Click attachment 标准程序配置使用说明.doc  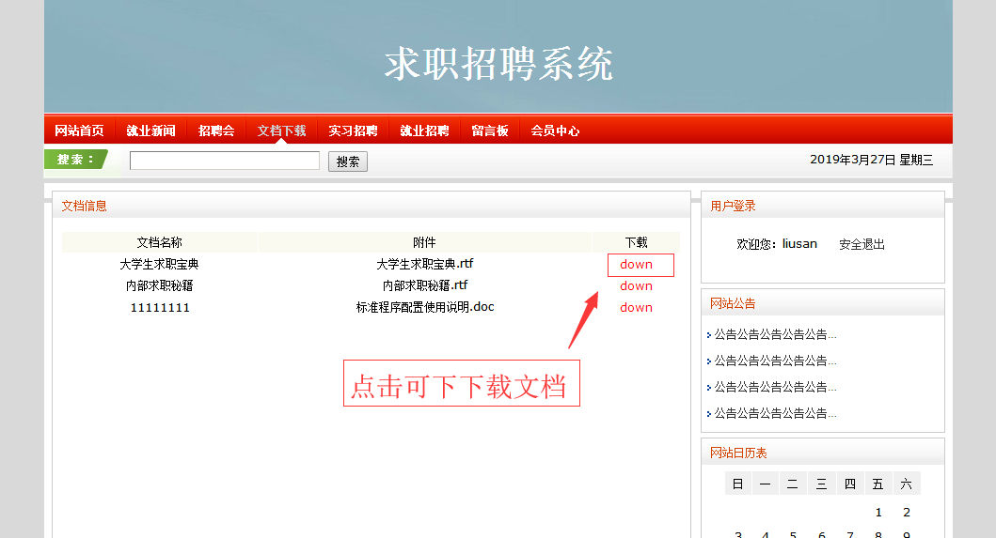click(425, 307)
